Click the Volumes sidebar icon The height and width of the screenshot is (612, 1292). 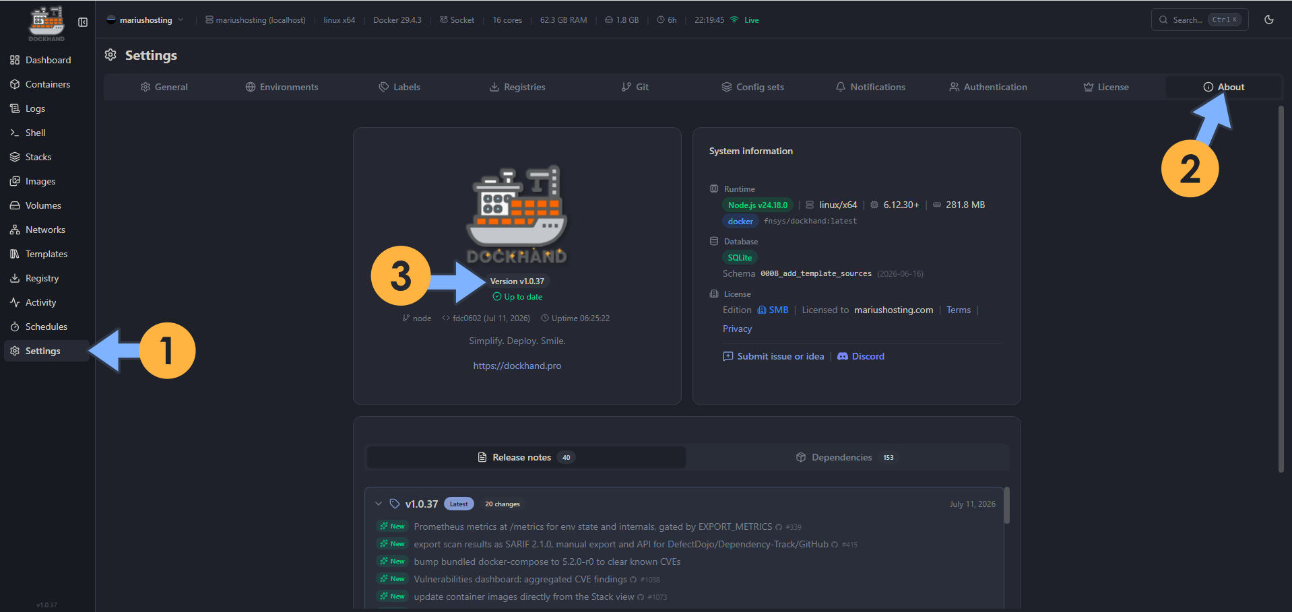point(15,205)
